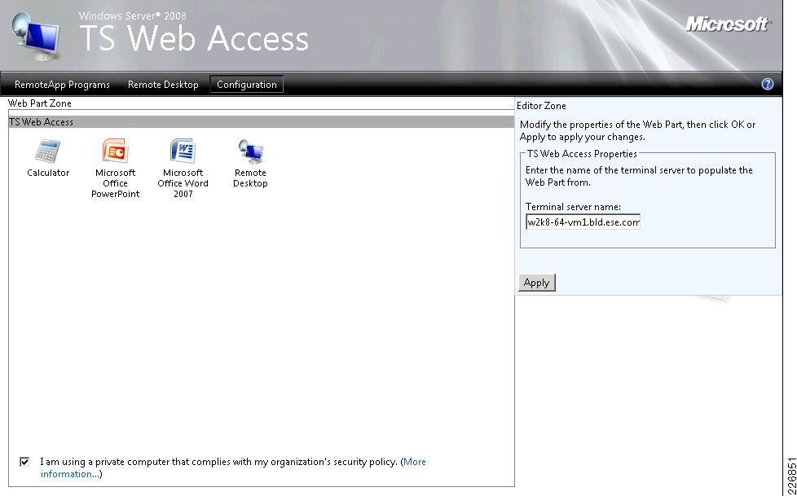The width and height of the screenshot is (797, 496).
Task: Switch to the RemoteApp Programs tab
Action: (x=62, y=85)
